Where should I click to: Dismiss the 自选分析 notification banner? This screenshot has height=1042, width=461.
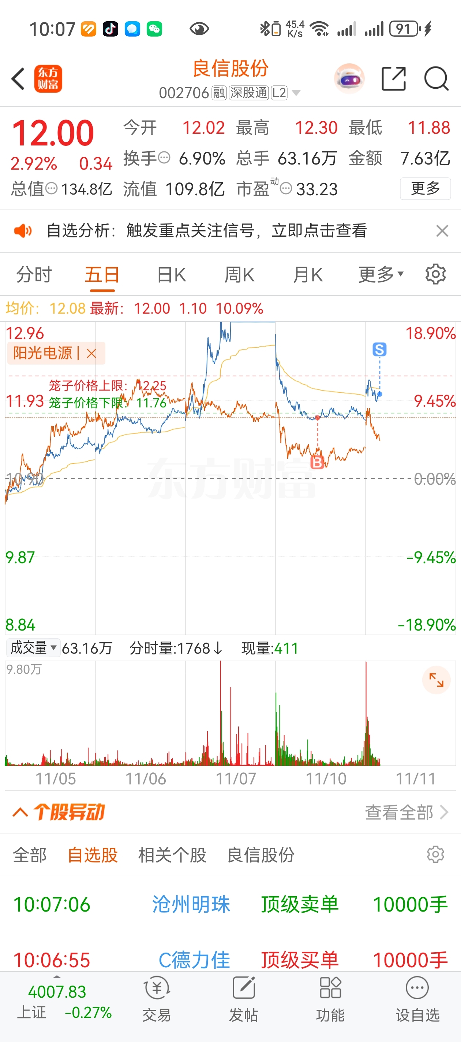point(442,231)
